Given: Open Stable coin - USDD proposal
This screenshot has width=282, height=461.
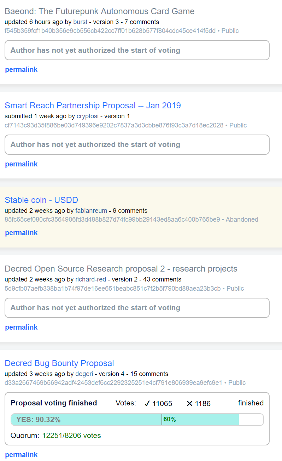Looking at the screenshot, I should (41, 200).
